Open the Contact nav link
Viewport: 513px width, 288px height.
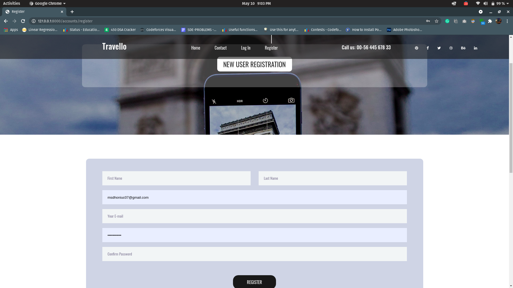(x=220, y=48)
